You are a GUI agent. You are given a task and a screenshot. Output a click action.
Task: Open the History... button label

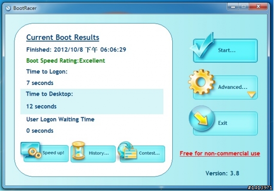[x=99, y=153]
